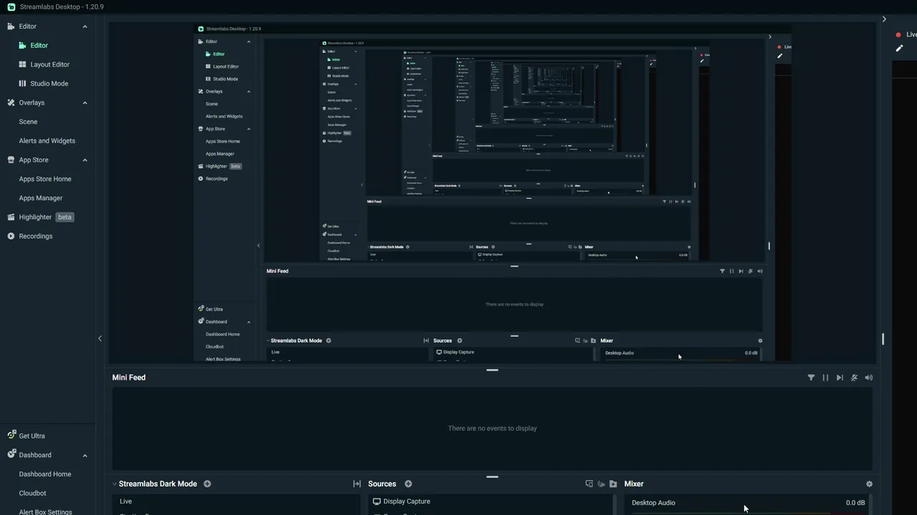917x515 pixels.
Task: Add a new scene with plus icon
Action: (207, 484)
